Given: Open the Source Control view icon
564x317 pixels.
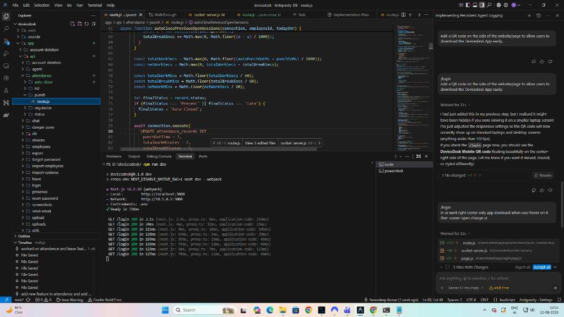Looking at the screenshot, I should click(x=6, y=41).
